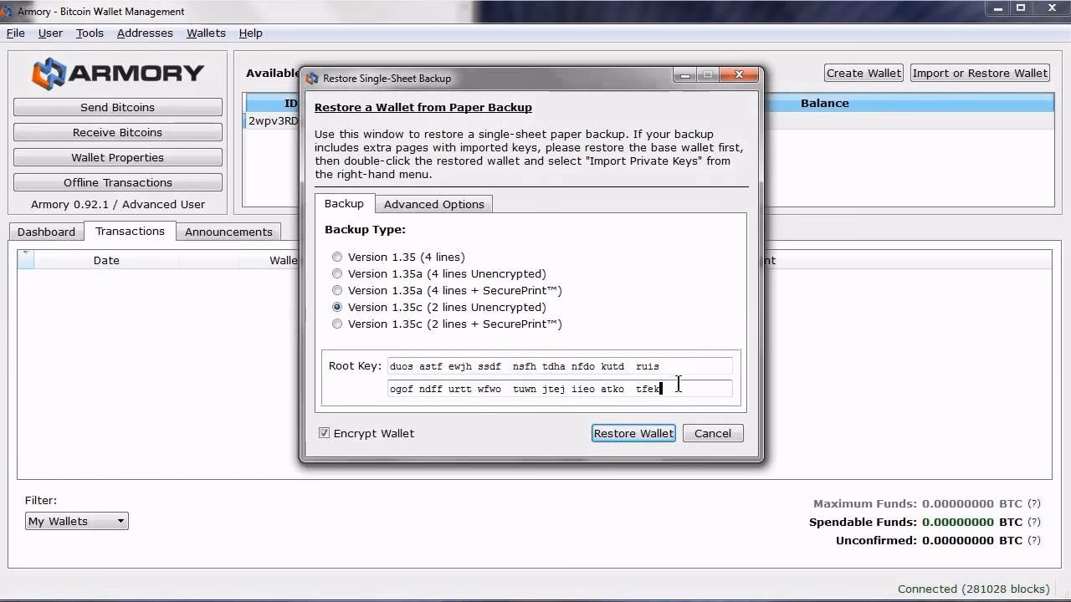
Task: Select Version 1.35a (4 lines Unencrypted)
Action: 337,274
